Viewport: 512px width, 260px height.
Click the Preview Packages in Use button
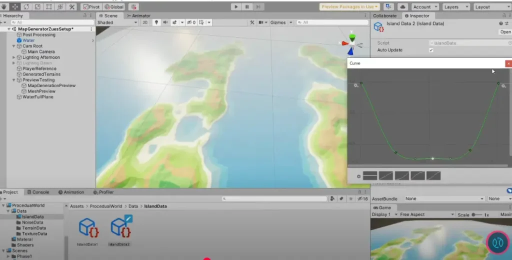[349, 7]
